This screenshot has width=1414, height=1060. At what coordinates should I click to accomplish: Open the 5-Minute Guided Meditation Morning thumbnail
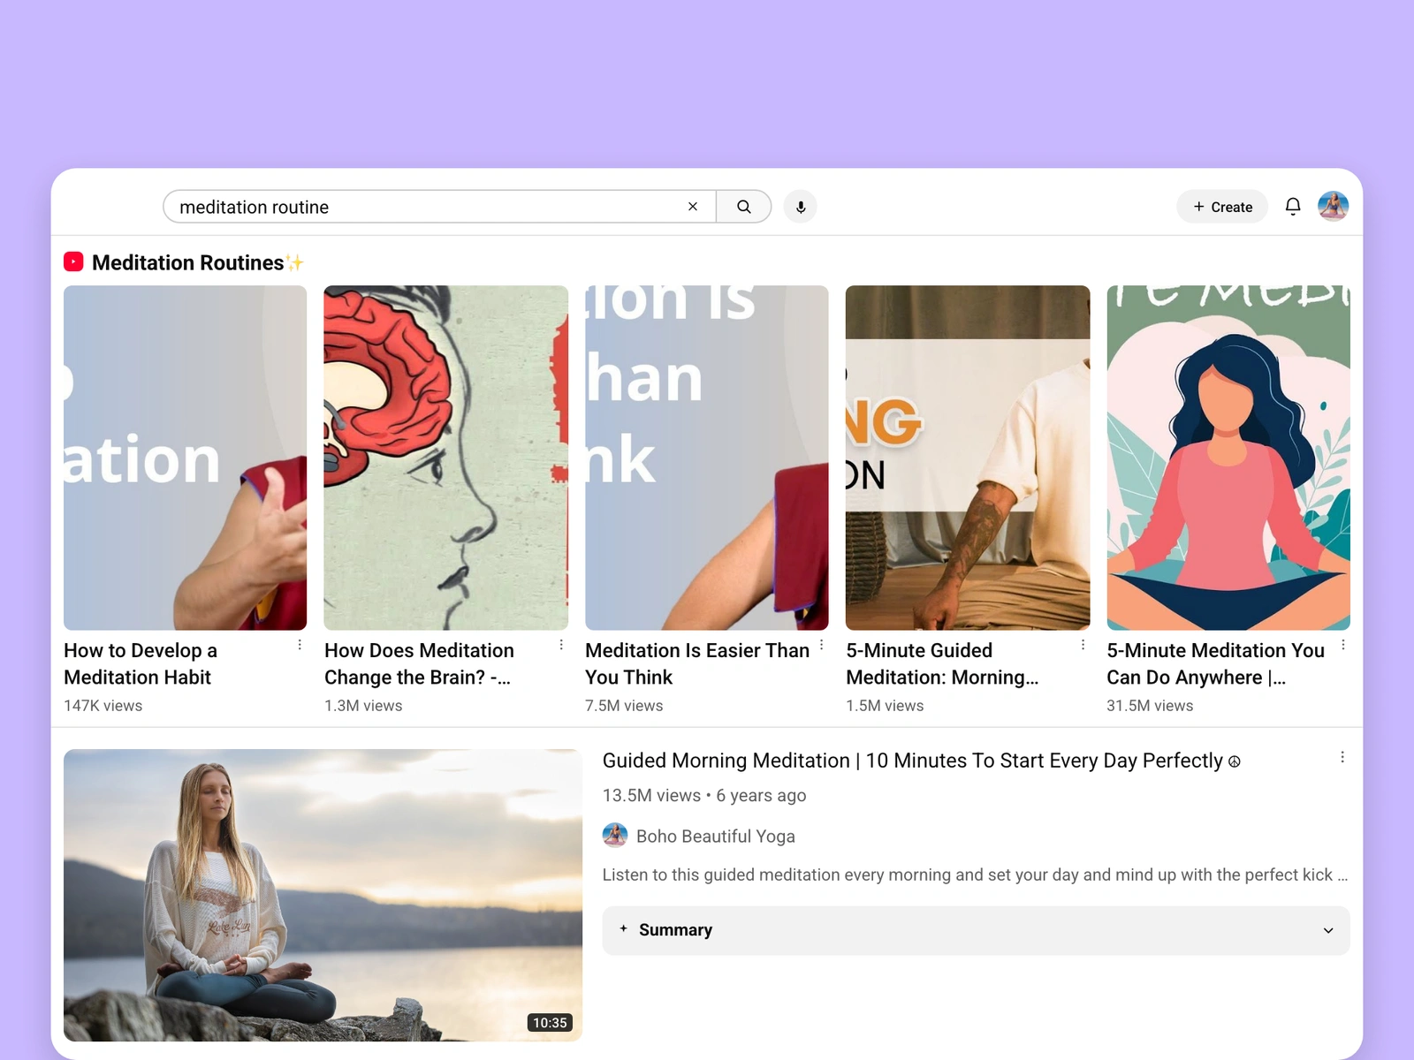pos(968,458)
